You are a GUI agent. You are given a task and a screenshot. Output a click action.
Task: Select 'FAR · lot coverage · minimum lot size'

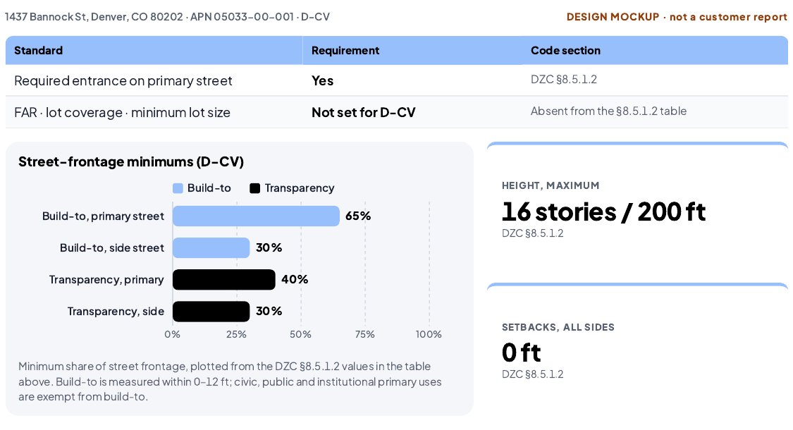122,112
